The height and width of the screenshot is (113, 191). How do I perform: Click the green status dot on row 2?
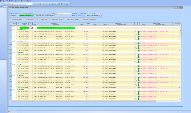(x=139, y=32)
